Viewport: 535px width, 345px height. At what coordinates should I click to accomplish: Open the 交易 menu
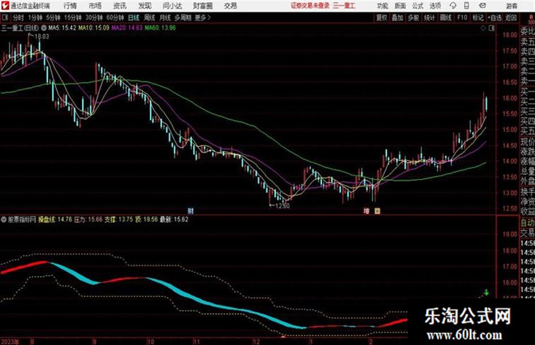click(x=230, y=6)
